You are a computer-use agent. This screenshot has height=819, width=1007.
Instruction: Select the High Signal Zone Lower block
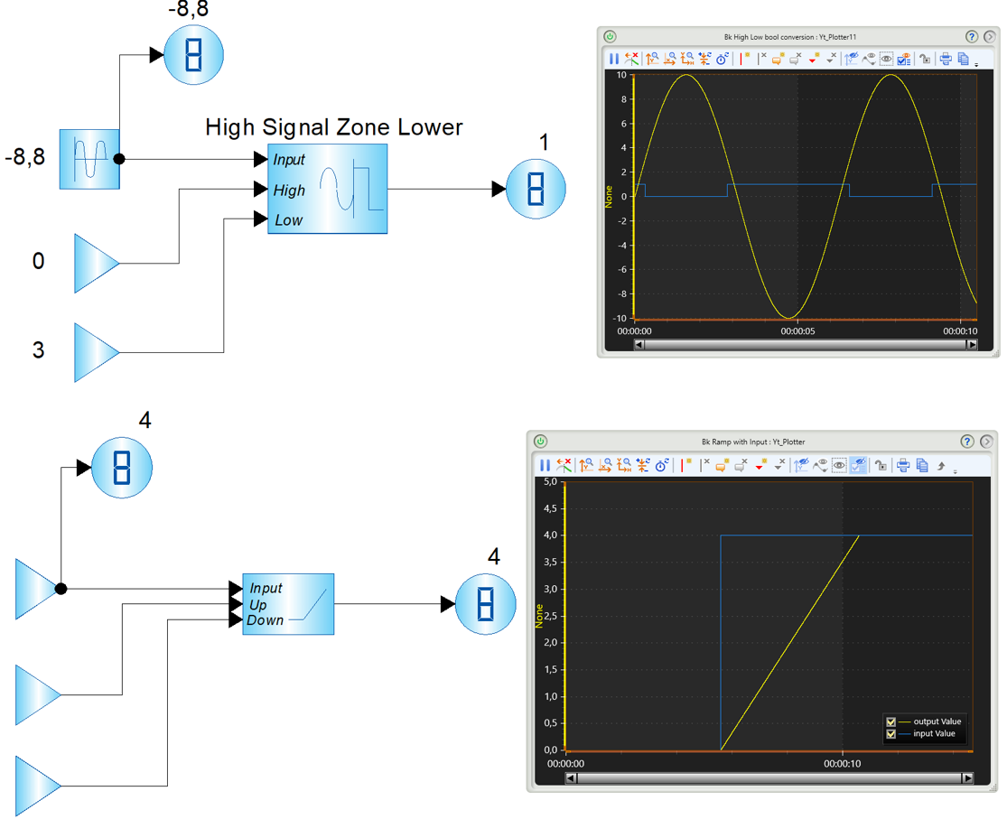(328, 189)
